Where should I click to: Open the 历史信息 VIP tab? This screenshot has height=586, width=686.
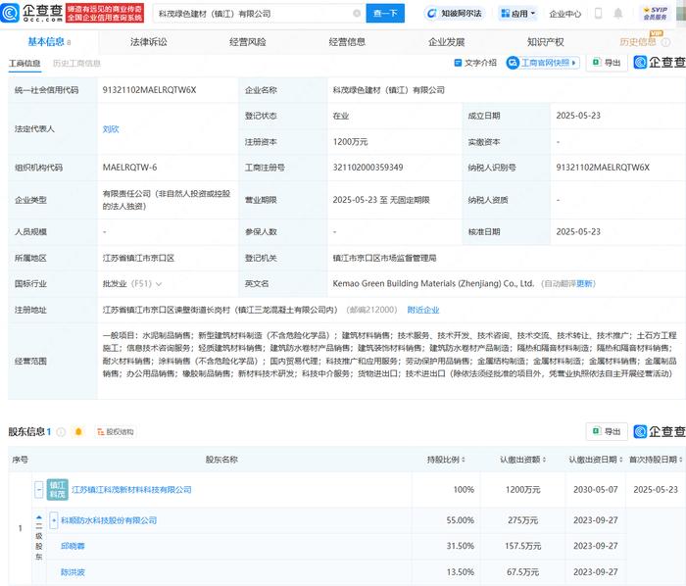coord(638,42)
